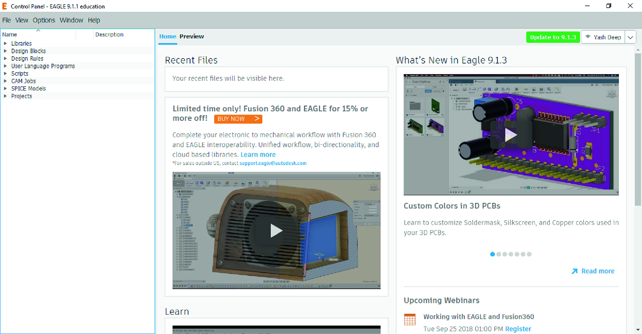Expand the Design Rules node arrow

5,58
